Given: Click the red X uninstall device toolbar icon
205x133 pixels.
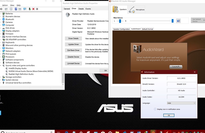Looking at the screenshot, I should point(33,9).
